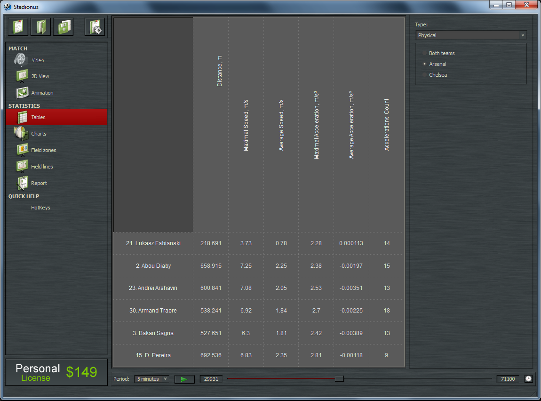The height and width of the screenshot is (401, 541).
Task: Click the open match book icon
Action: 41,26
